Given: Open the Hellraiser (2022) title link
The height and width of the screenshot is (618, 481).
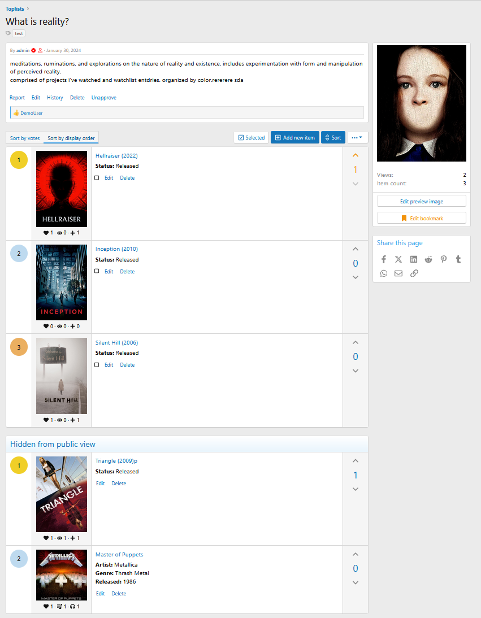Looking at the screenshot, I should (x=116, y=156).
